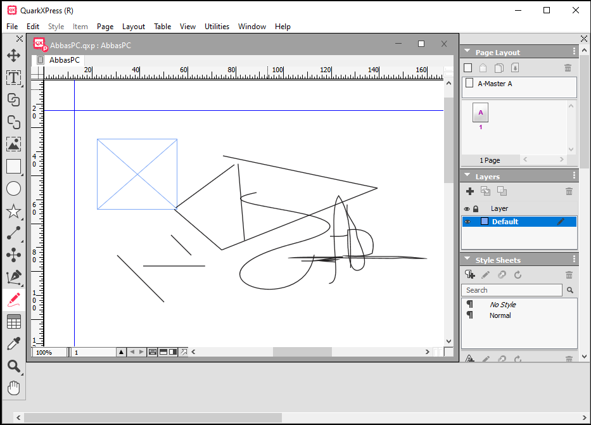Select the Starburst tool
This screenshot has width=591, height=425.
point(13,211)
